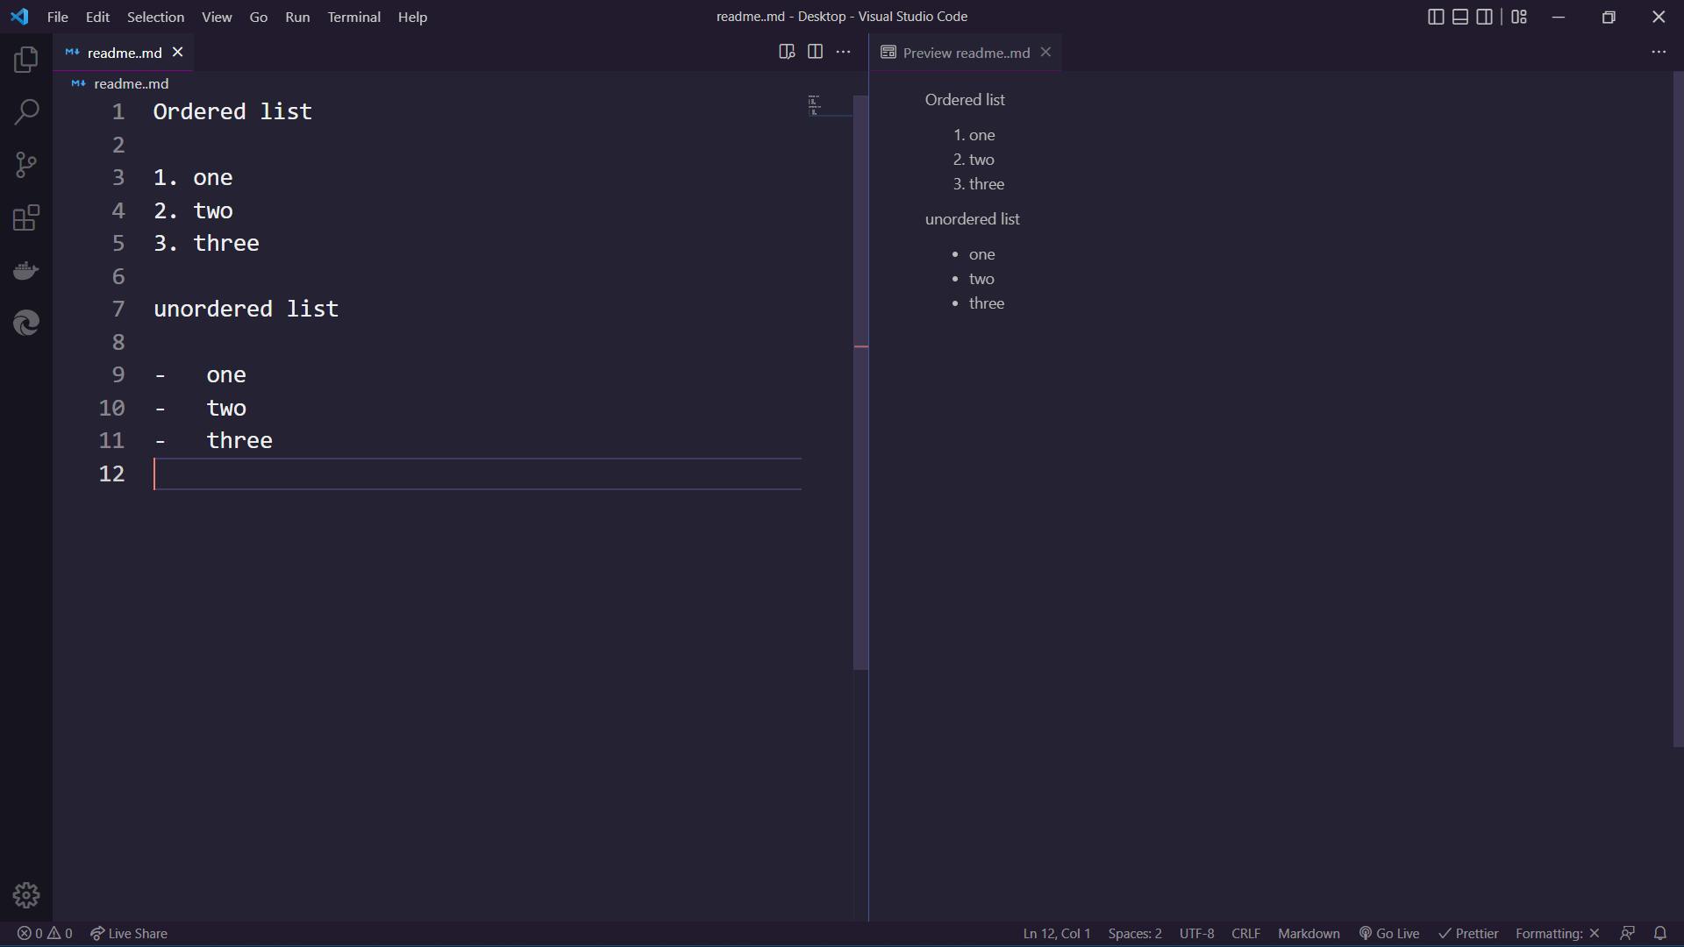
Task: Close the readme..md editor tab
Action: pos(177,52)
